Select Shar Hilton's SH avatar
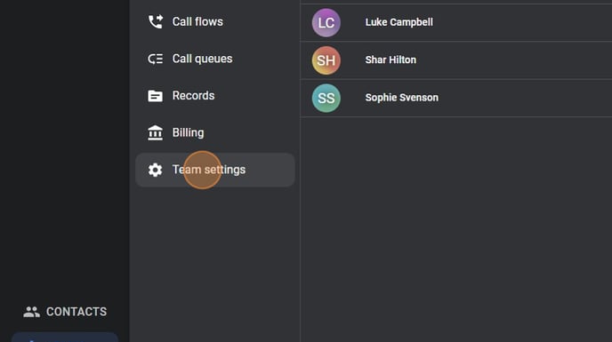The width and height of the screenshot is (612, 342). [x=326, y=60]
